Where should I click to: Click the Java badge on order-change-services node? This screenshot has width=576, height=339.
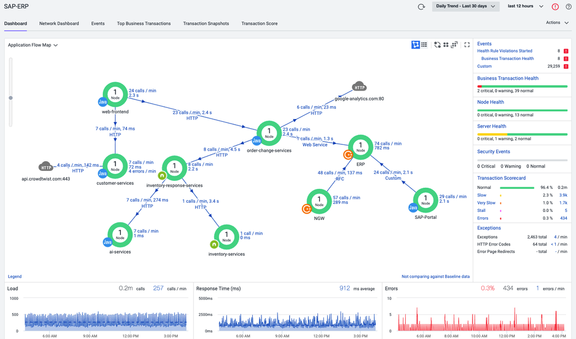[x=256, y=140]
